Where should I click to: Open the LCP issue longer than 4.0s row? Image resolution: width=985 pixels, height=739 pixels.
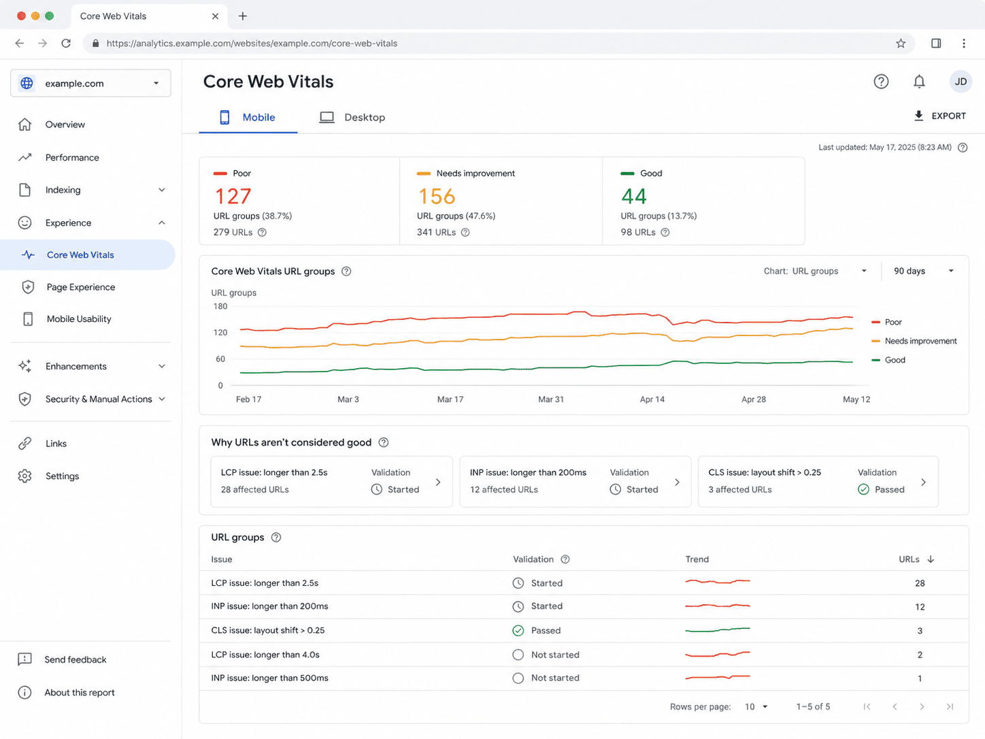[584, 655]
